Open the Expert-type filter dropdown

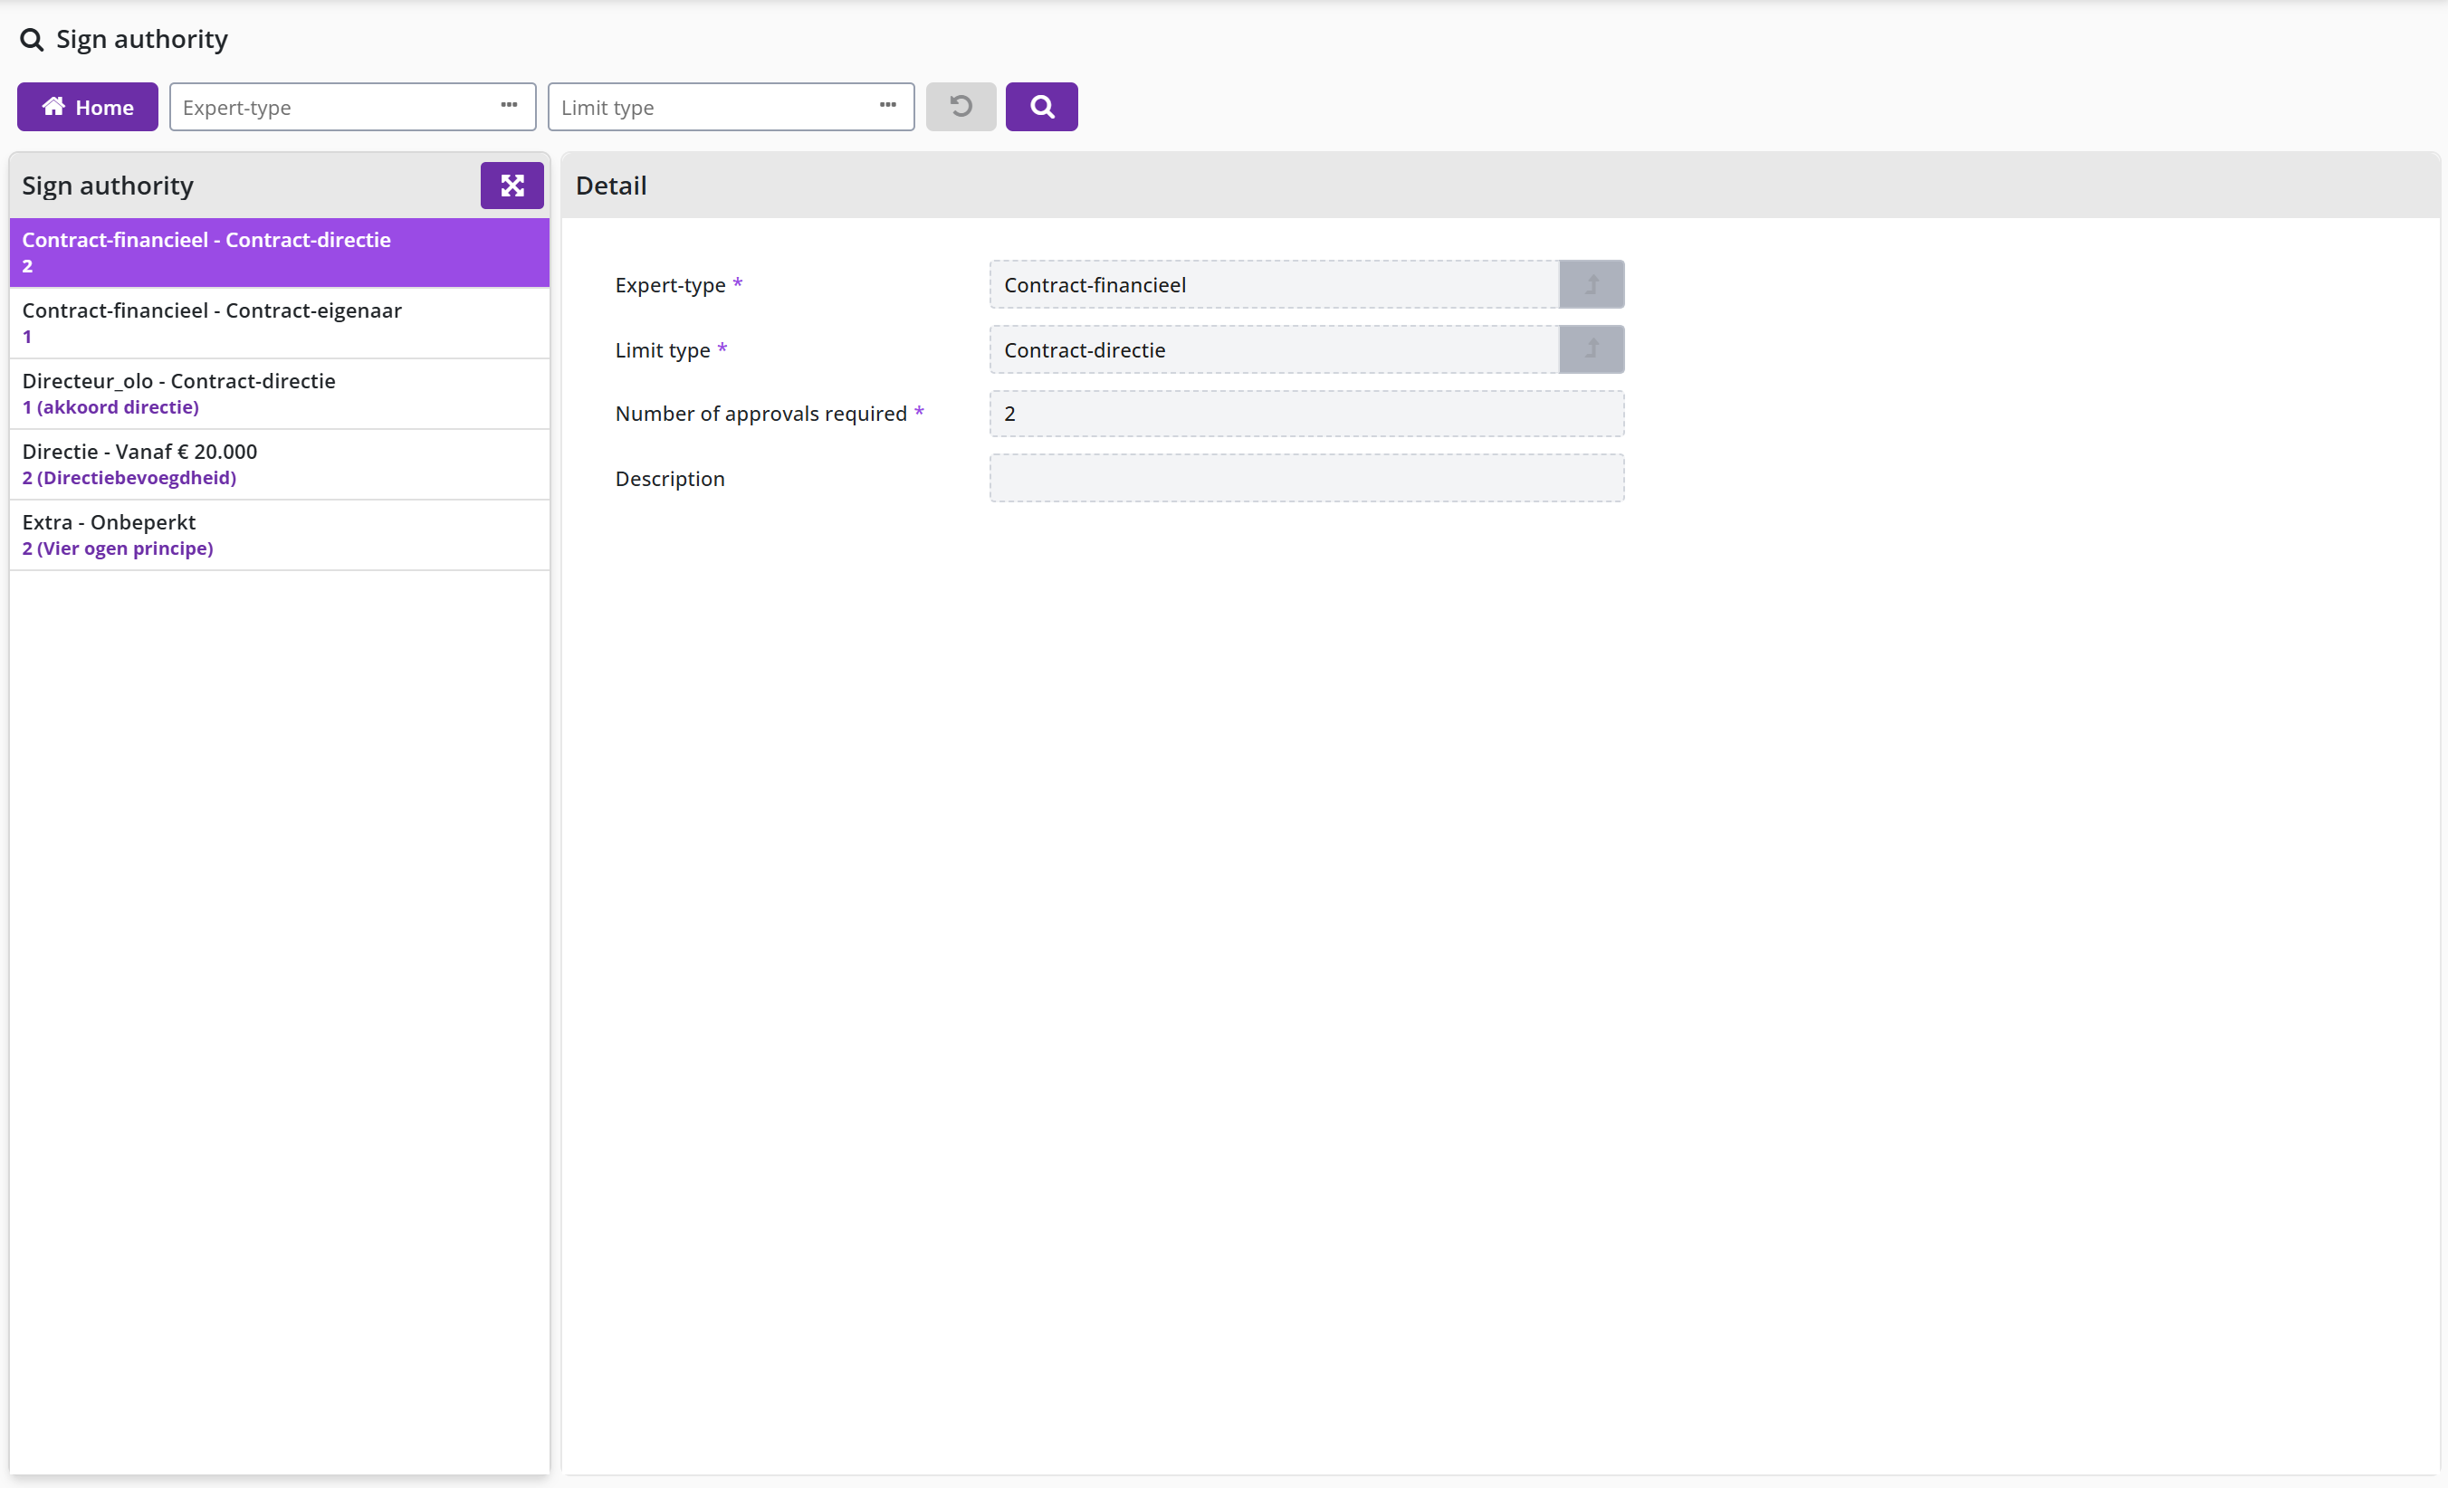(353, 108)
